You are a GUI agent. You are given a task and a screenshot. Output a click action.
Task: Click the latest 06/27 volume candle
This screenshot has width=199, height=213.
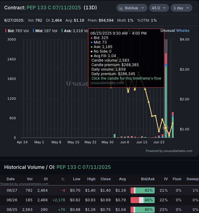pos(173,125)
